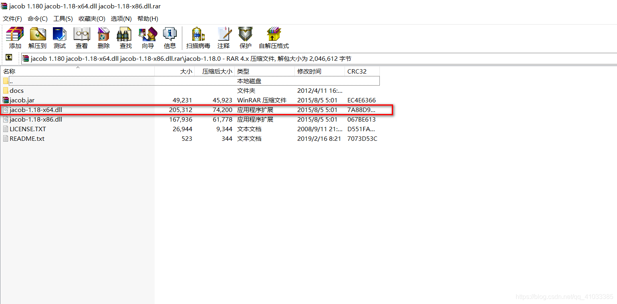
Task: Click the Test (测试) toolbar icon
Action: click(x=60, y=34)
